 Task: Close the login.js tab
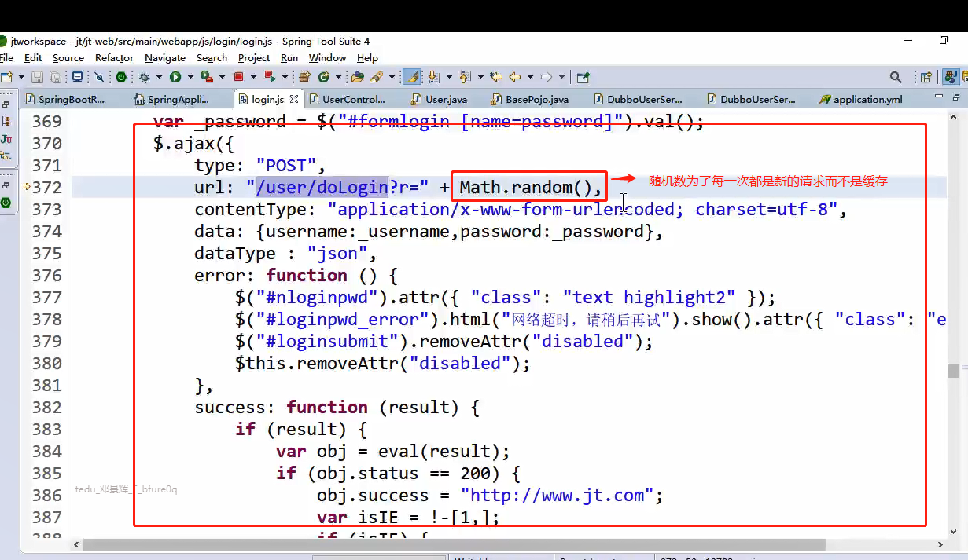293,100
